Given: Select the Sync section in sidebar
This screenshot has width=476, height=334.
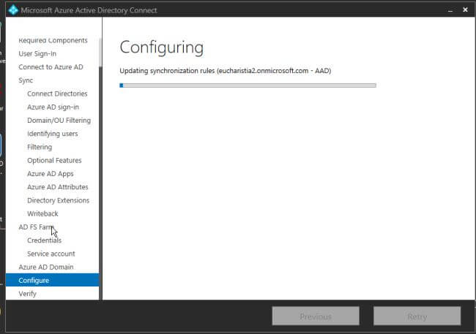Looking at the screenshot, I should point(26,80).
